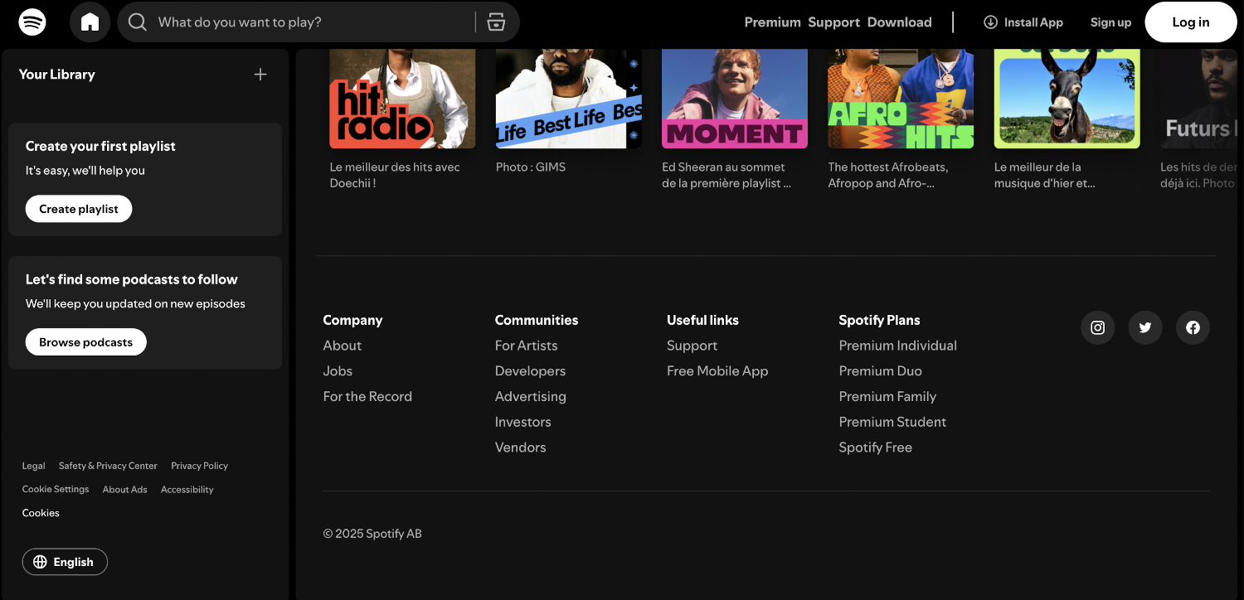This screenshot has width=1244, height=600.
Task: Click the Log in button
Action: 1190,22
